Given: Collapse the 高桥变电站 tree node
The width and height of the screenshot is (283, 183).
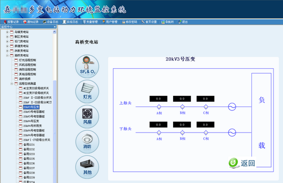Looking at the screenshot, I should tap(7, 55).
